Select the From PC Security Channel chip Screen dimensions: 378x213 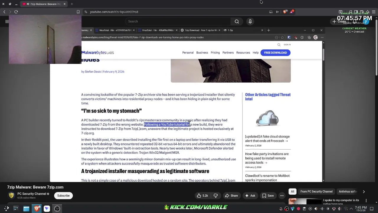pyautogui.click(x=316, y=191)
